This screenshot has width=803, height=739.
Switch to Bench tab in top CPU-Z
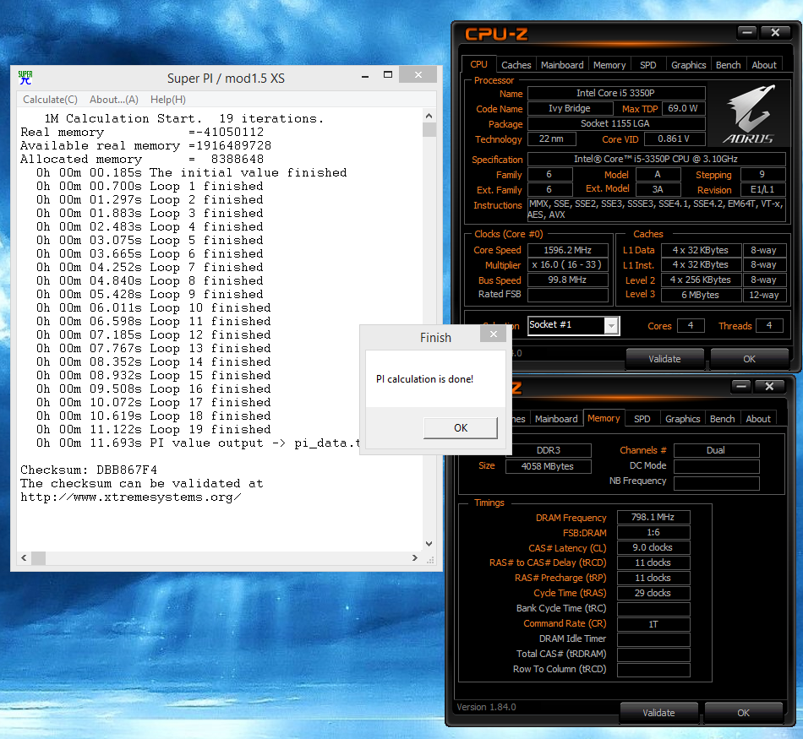coord(728,65)
